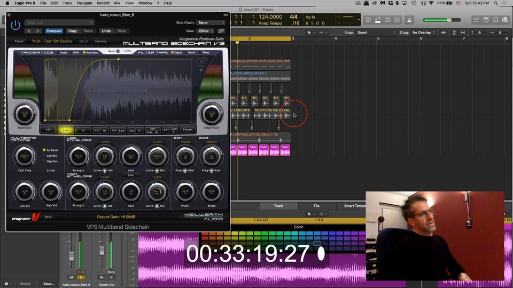Open the Track menu
Screen dimensions: 513x288
pyautogui.click(x=67, y=3)
